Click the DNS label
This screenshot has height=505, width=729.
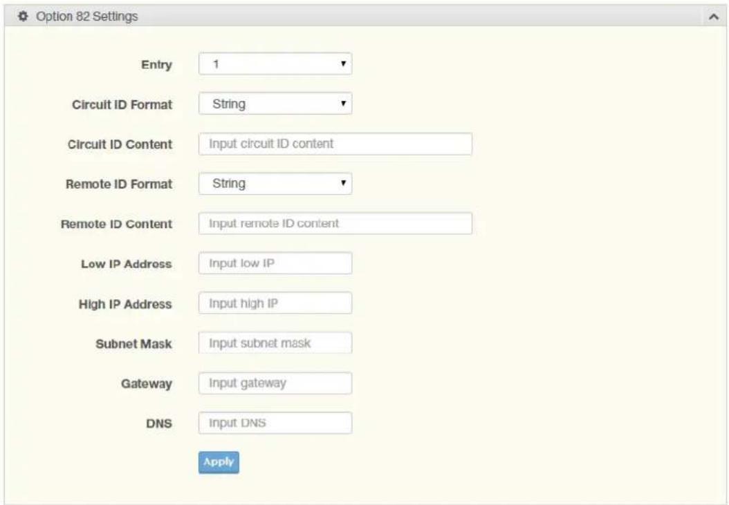(x=159, y=423)
